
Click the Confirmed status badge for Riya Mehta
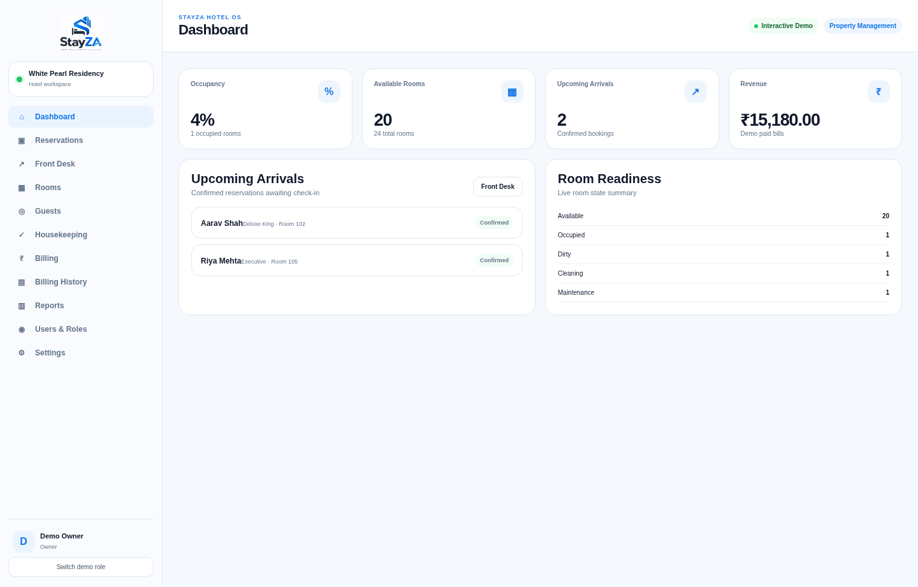(x=494, y=260)
